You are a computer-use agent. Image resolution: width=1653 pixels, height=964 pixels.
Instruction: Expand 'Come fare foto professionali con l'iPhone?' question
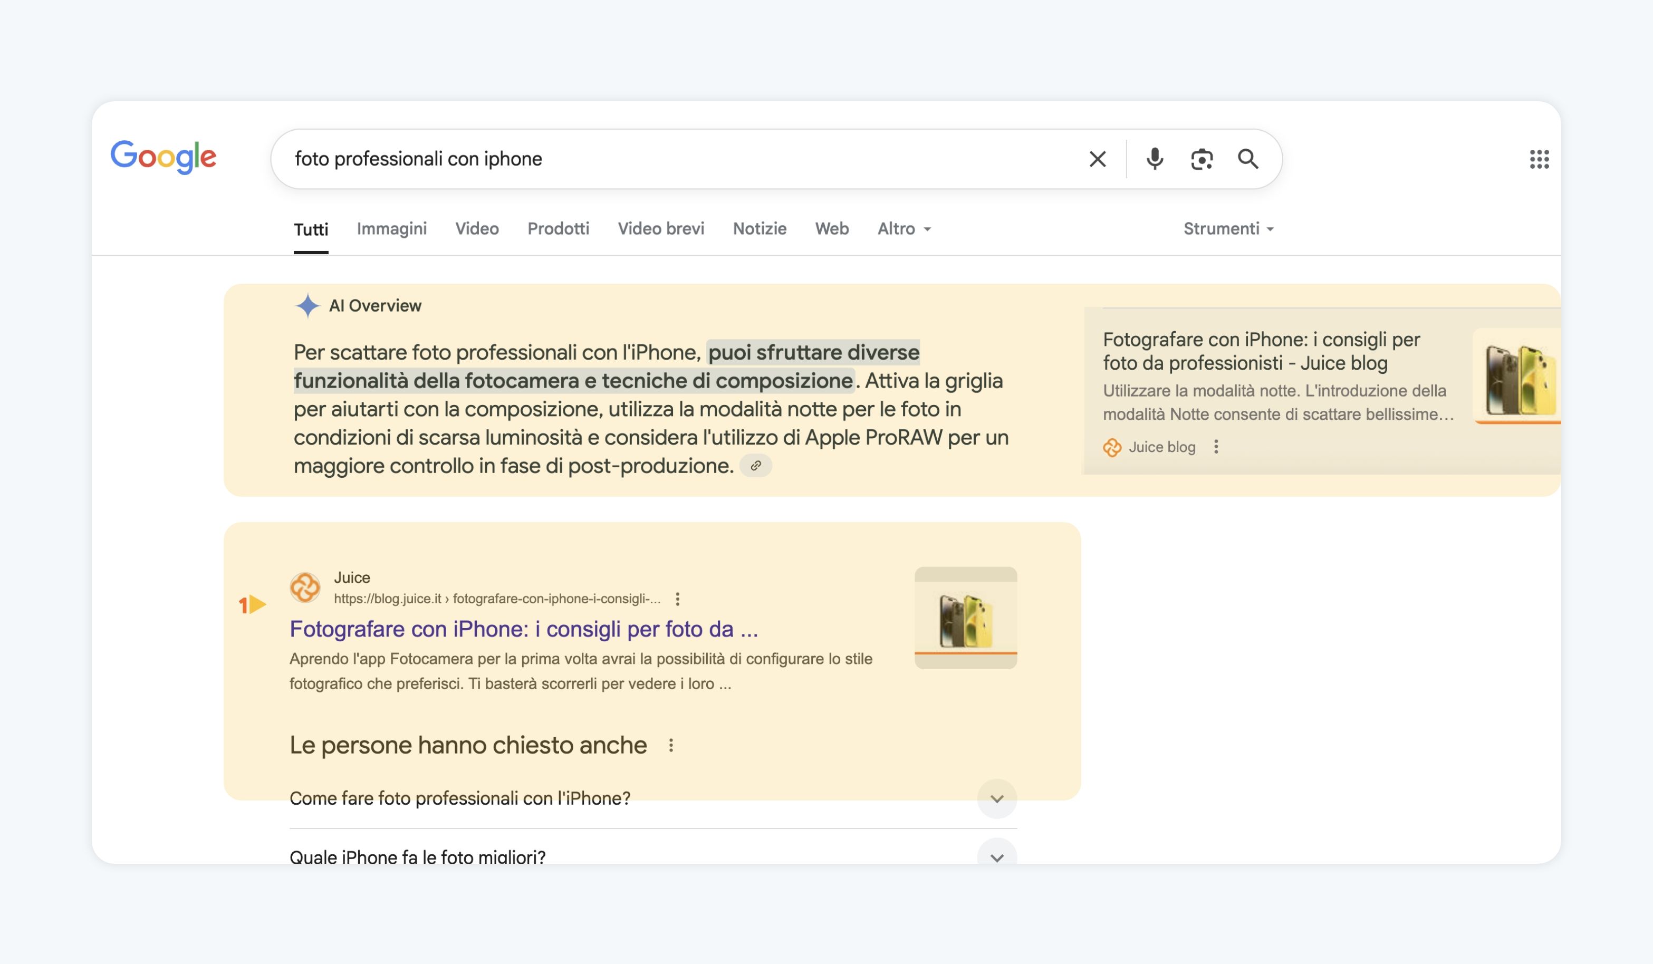653,798
